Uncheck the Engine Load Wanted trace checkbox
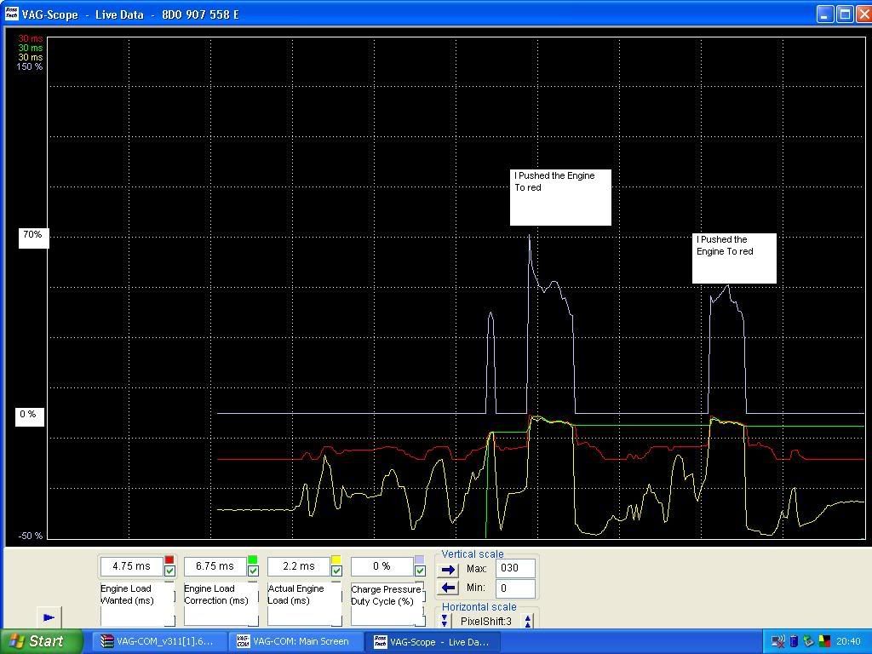This screenshot has height=654, width=872. pos(169,571)
